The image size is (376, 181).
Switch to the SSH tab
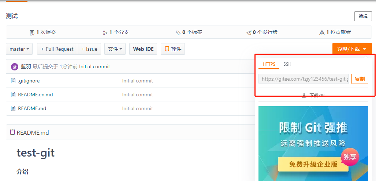pos(287,64)
